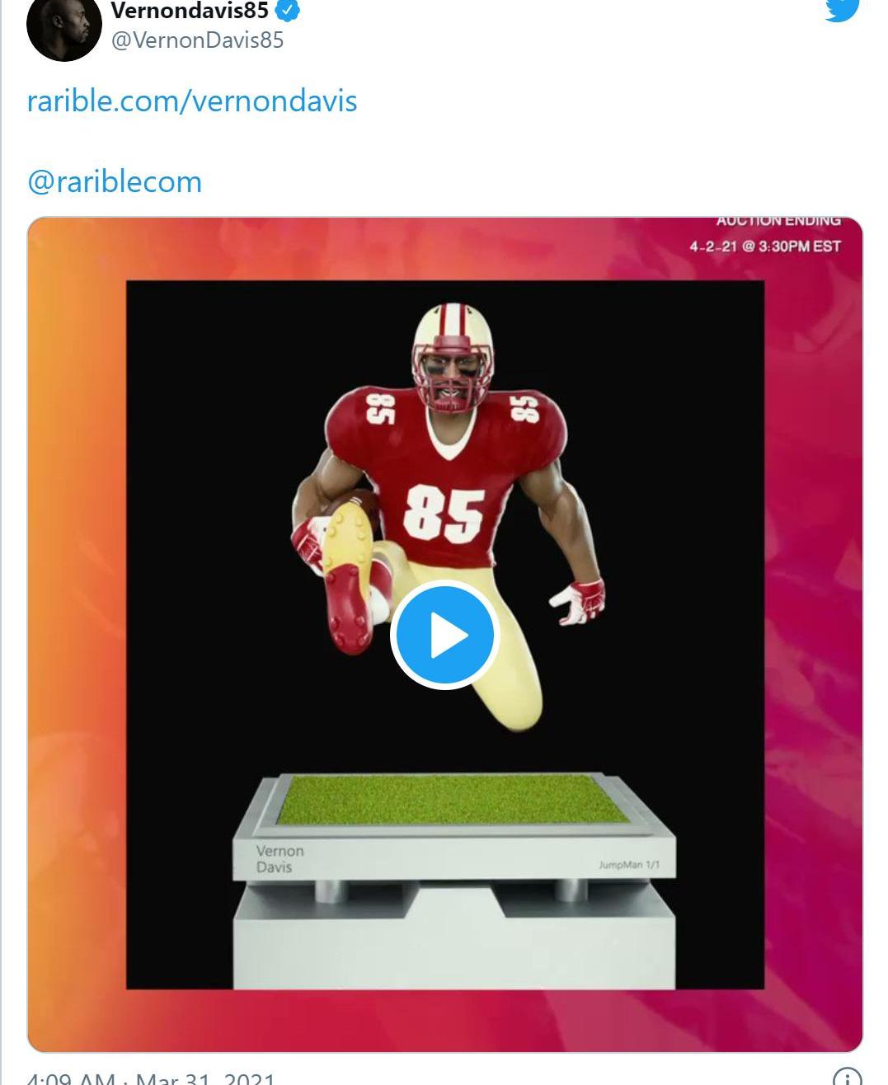Click the blue verified badge
The height and width of the screenshot is (1085, 888).
(287, 11)
